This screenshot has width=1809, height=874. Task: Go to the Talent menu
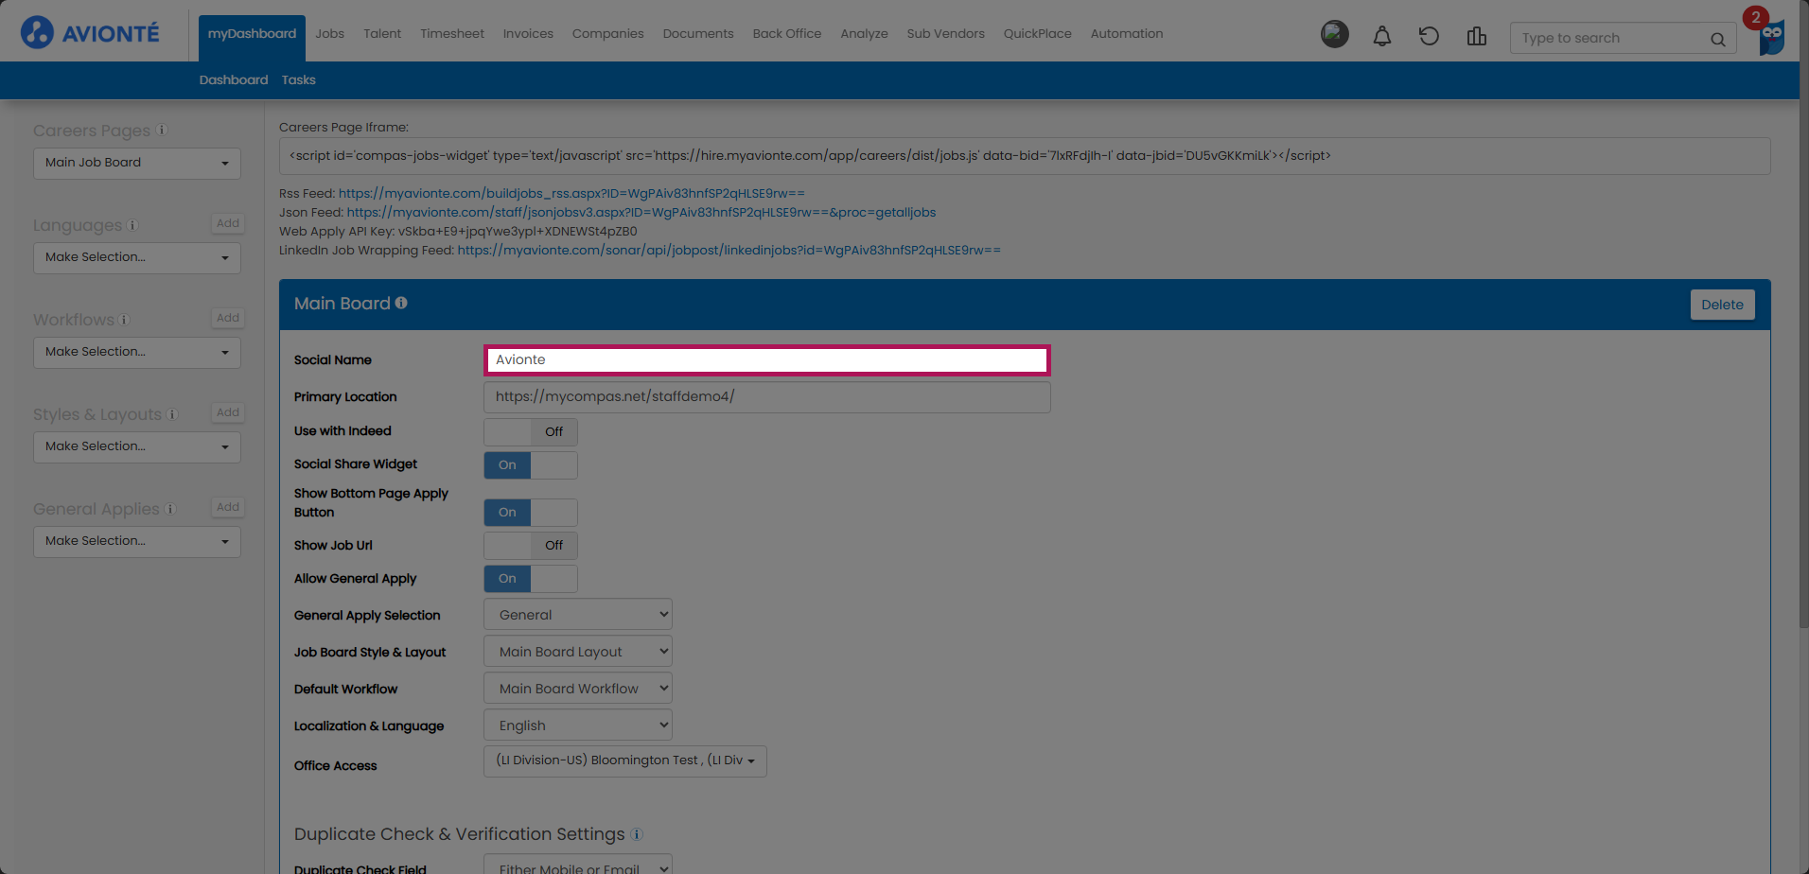pyautogui.click(x=382, y=34)
